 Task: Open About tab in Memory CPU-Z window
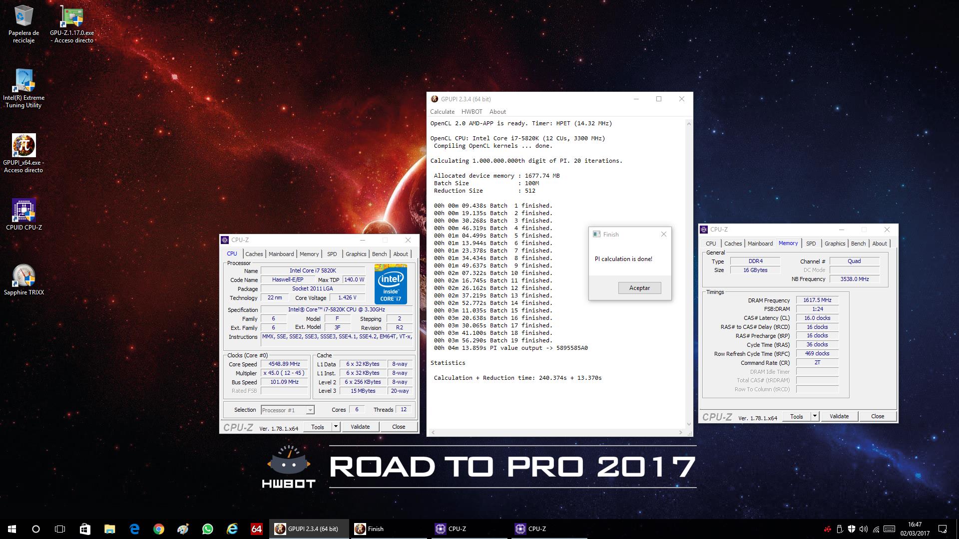pos(880,244)
